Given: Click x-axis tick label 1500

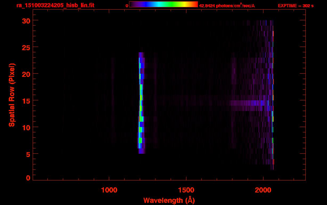Looking at the screenshot, I should (x=186, y=190).
